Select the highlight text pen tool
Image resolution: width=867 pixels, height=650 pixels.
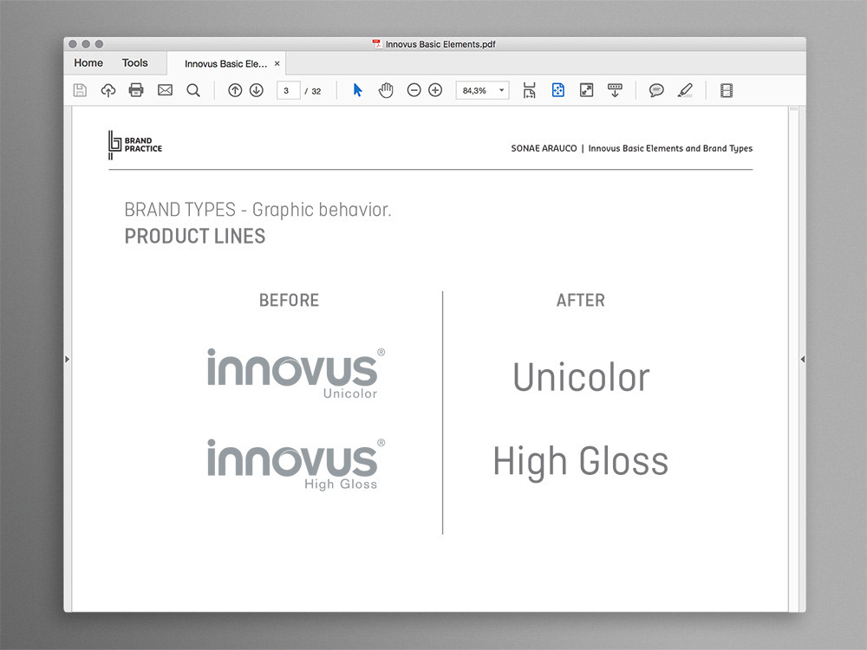685,90
